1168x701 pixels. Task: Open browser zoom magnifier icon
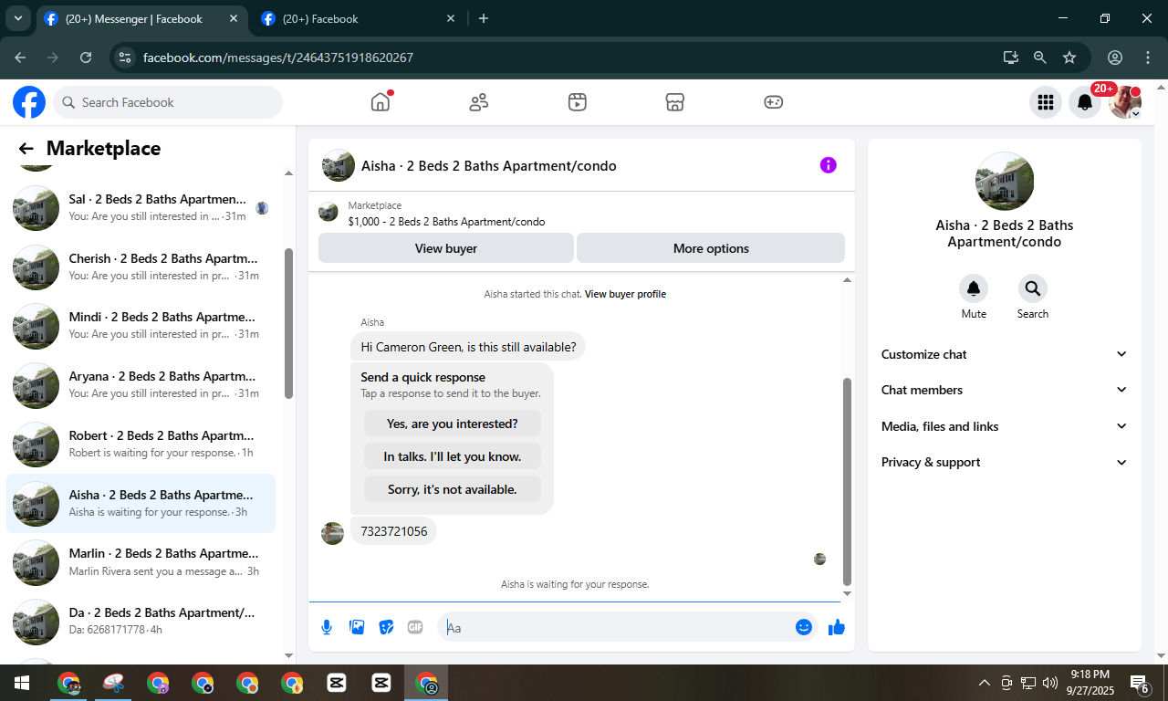1039,58
